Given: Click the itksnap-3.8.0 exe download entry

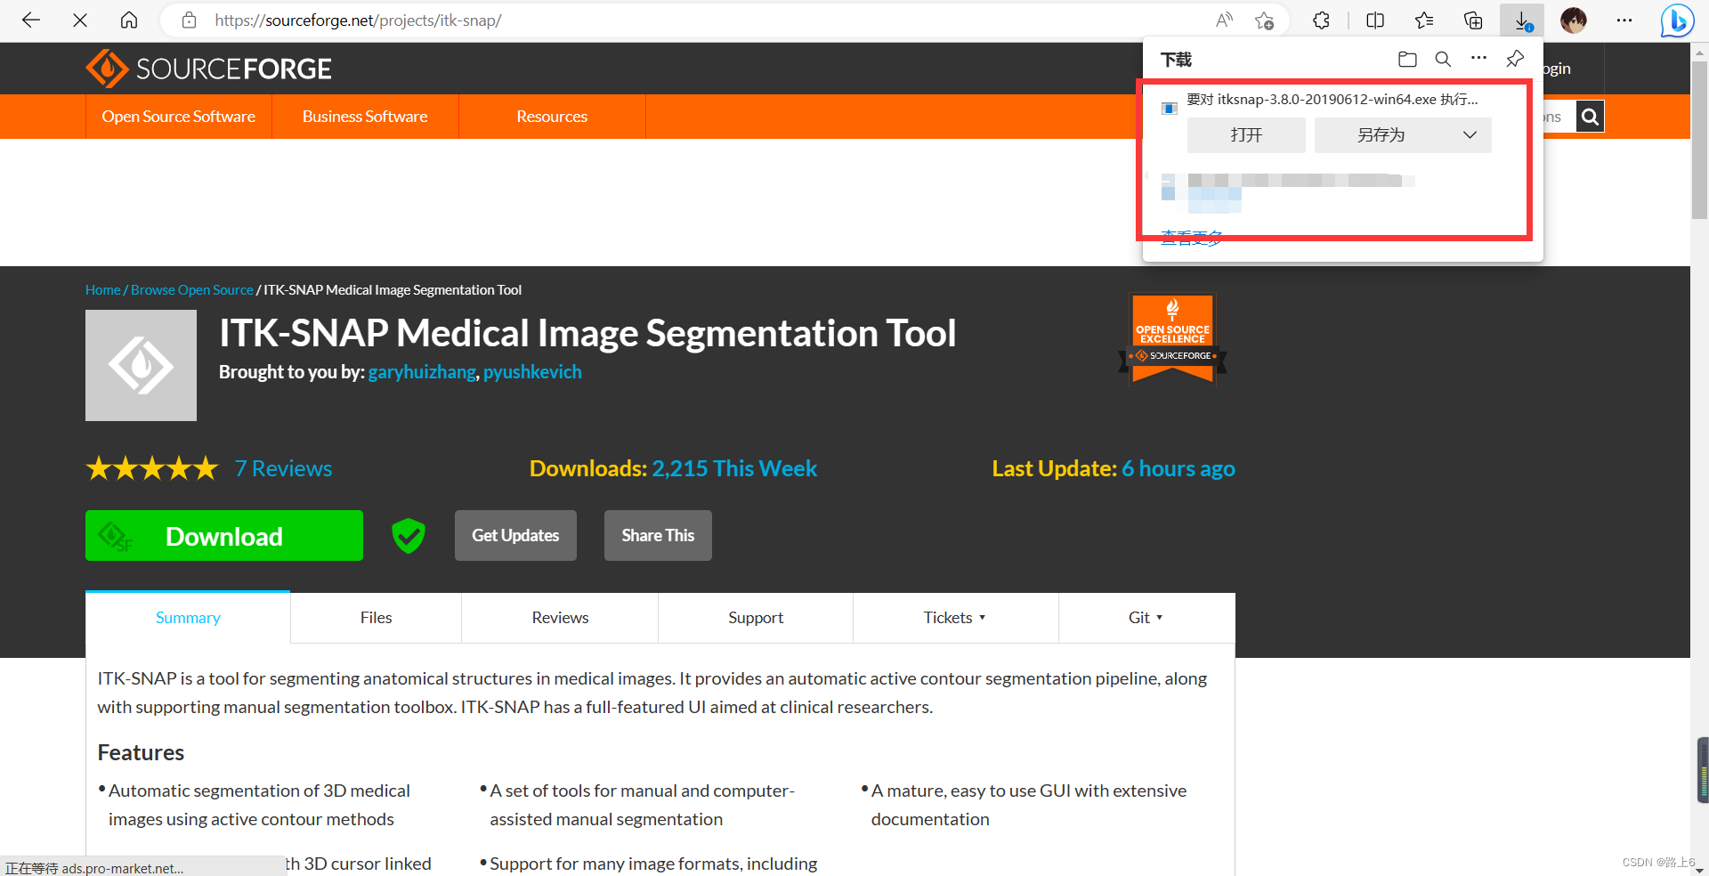Looking at the screenshot, I should [x=1332, y=99].
